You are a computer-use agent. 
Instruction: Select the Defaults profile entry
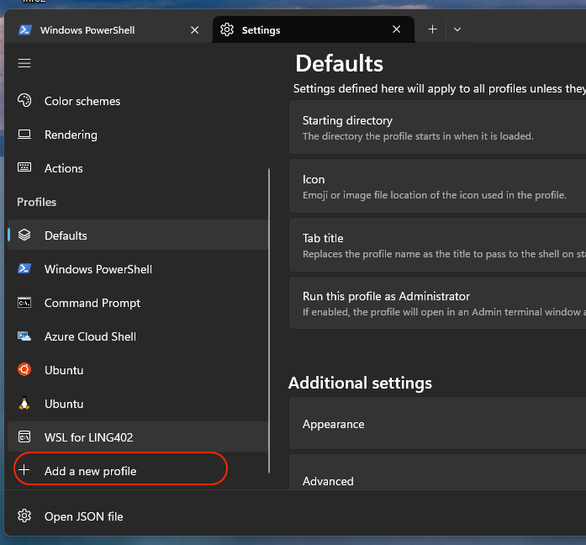click(138, 235)
